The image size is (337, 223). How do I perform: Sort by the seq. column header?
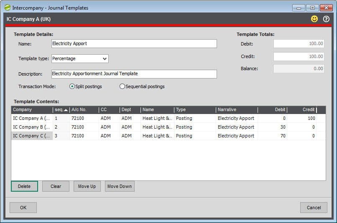(61, 110)
